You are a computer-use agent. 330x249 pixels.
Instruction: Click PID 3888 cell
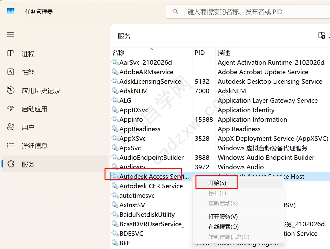202,158
